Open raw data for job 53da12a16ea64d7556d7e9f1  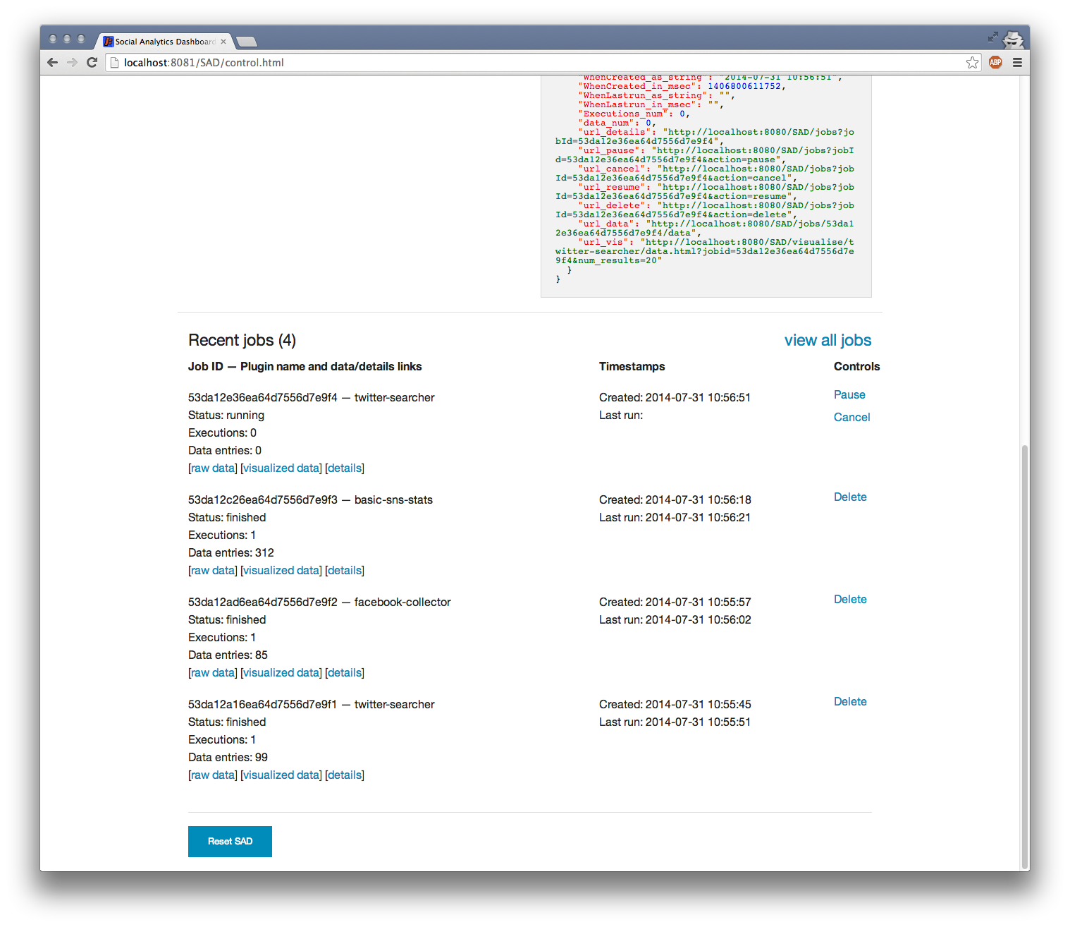point(213,775)
